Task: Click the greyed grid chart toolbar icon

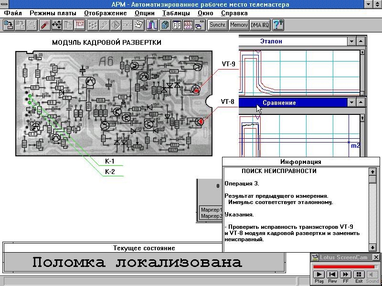Action: (x=127, y=25)
